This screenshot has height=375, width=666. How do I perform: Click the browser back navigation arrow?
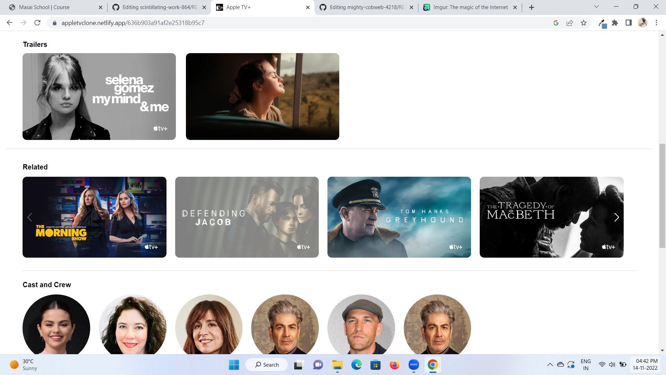tap(9, 23)
